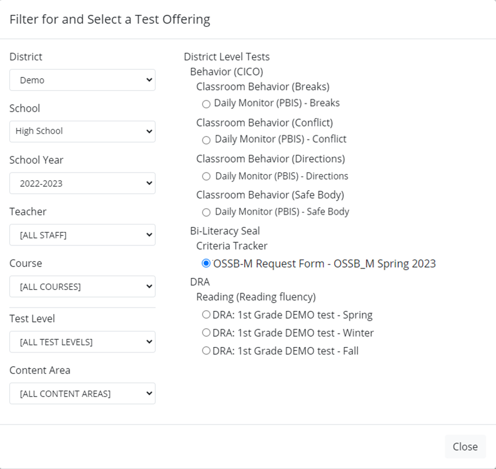Viewport: 496px width, 469px height.
Task: Open the Course dropdown showing ALL COURSES
Action: (x=82, y=286)
